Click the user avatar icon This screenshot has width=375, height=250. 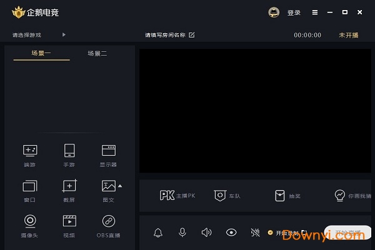pos(274,12)
